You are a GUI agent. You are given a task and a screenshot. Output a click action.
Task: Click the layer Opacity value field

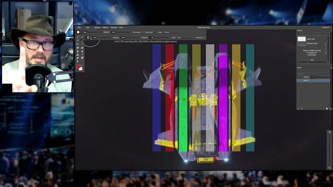[x=313, y=77]
